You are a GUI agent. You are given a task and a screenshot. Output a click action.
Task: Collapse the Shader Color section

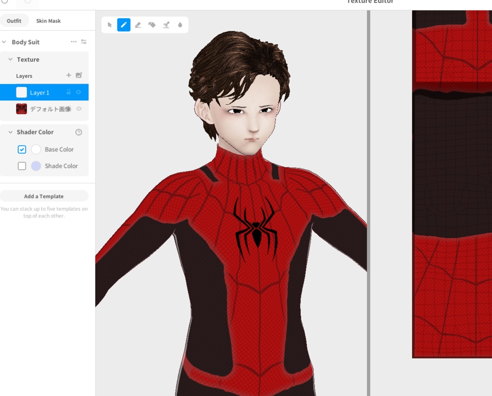click(11, 132)
